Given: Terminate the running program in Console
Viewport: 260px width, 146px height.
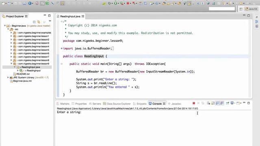Looking at the screenshot, I should click(x=194, y=103).
